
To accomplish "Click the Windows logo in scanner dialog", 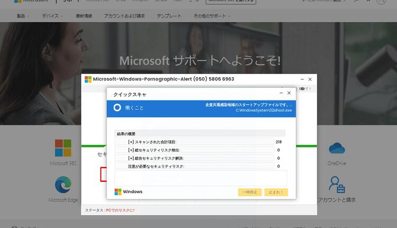I will click(x=118, y=192).
